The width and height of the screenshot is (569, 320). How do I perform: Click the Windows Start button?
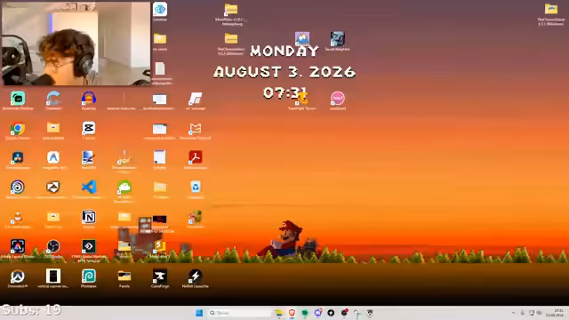point(199,313)
